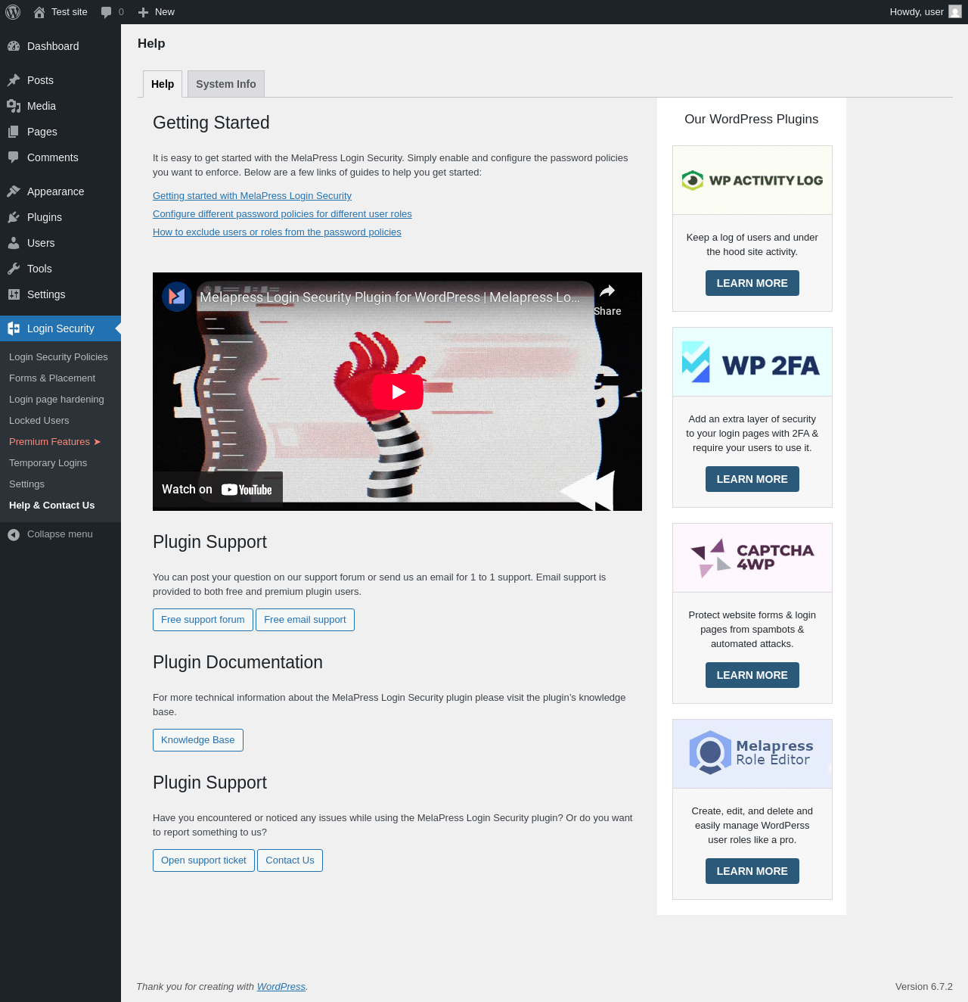Open Getting started with MelaPress Login Security link
The image size is (968, 1002).
[x=252, y=196]
